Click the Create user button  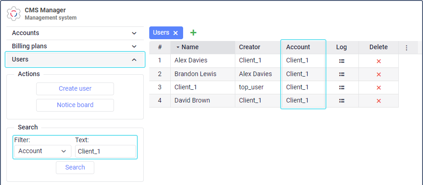(75, 89)
